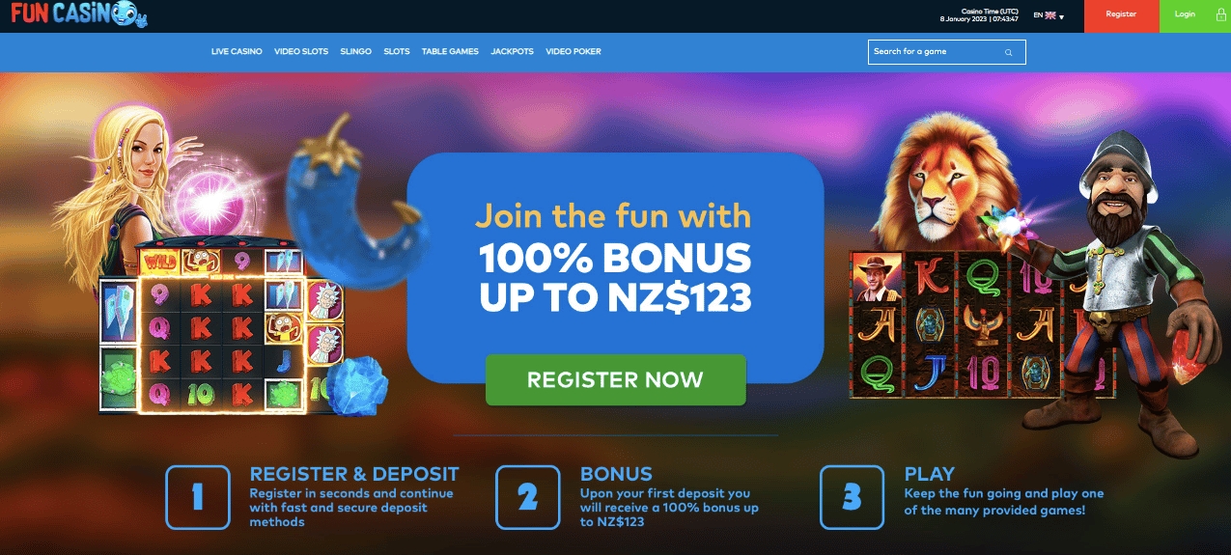Click the step 1 number box
This screenshot has width=1231, height=555.
click(198, 497)
